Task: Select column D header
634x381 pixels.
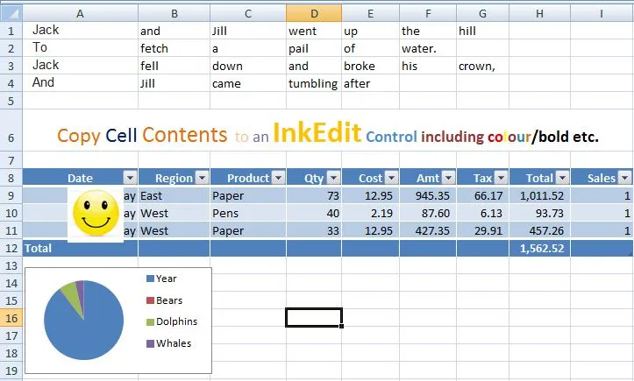Action: tap(314, 13)
